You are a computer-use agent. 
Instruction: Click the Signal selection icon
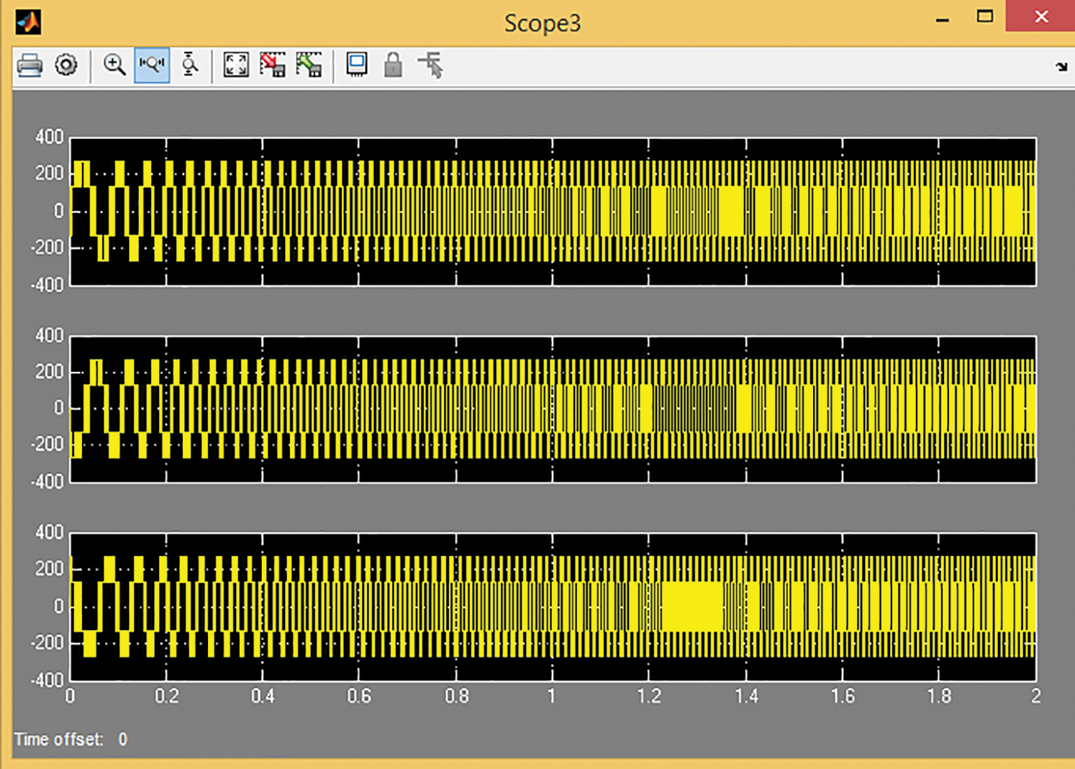pyautogui.click(x=431, y=65)
